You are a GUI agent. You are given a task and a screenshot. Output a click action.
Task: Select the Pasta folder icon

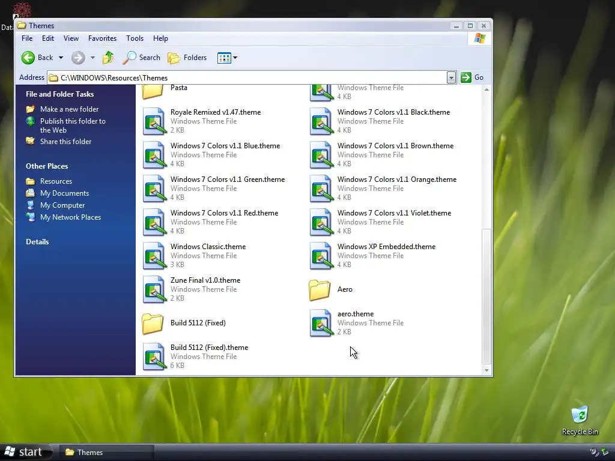[153, 91]
